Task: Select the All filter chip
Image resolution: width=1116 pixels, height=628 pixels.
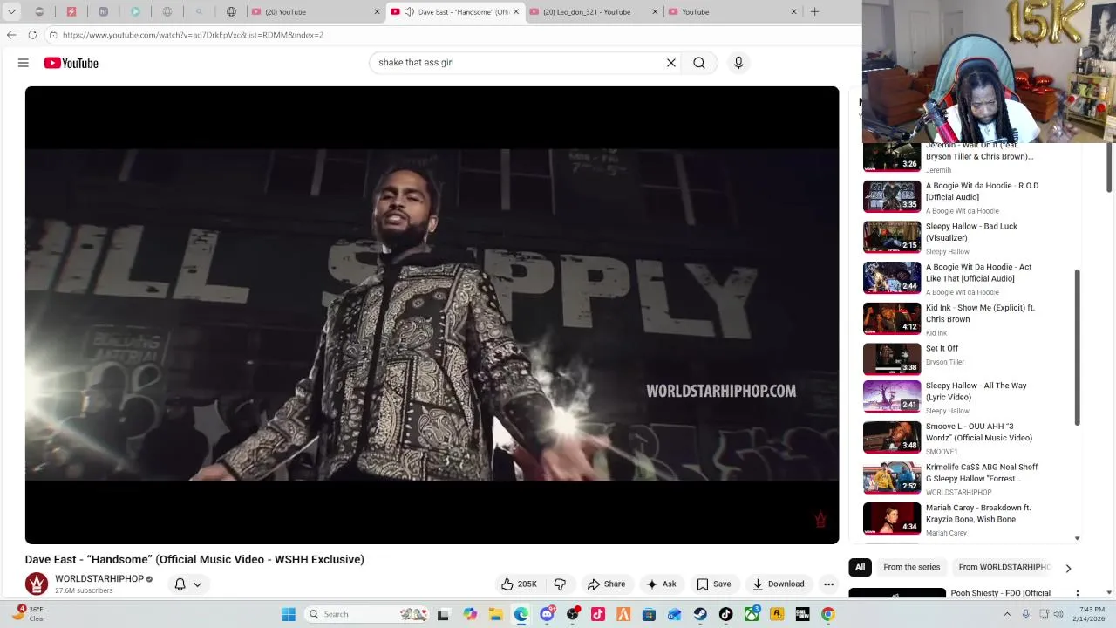Action: tap(860, 567)
